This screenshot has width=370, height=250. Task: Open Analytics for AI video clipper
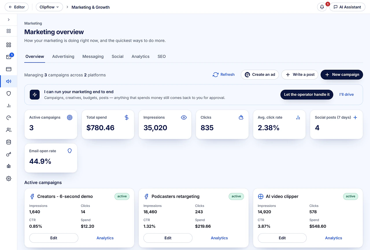(334, 238)
